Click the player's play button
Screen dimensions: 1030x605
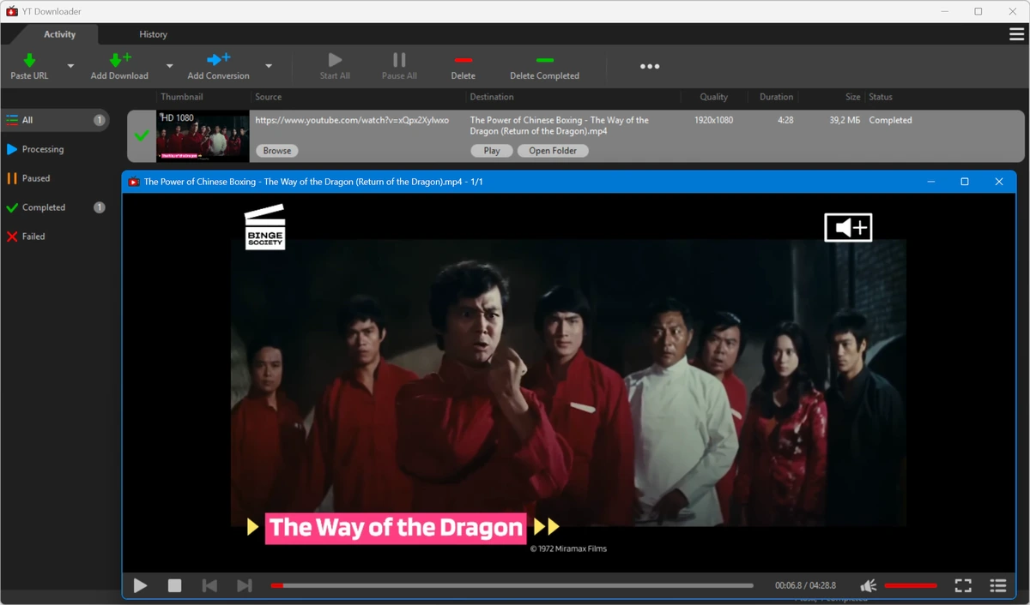point(140,585)
